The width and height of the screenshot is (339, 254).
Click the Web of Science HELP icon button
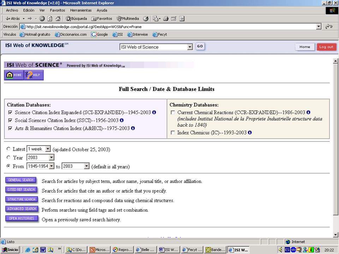pos(34,75)
